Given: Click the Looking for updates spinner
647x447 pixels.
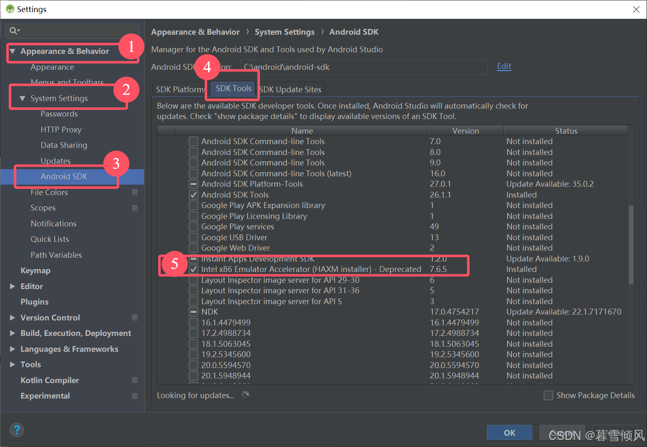Looking at the screenshot, I should (x=245, y=395).
